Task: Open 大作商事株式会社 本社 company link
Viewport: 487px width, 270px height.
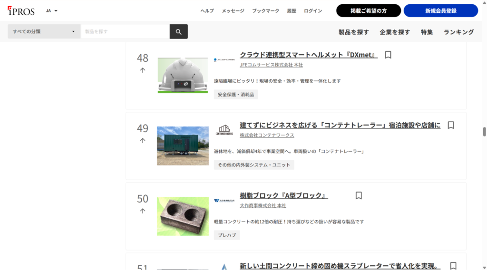Action: click(263, 206)
